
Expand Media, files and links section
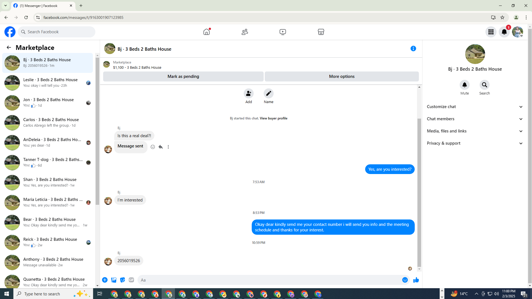(x=475, y=131)
